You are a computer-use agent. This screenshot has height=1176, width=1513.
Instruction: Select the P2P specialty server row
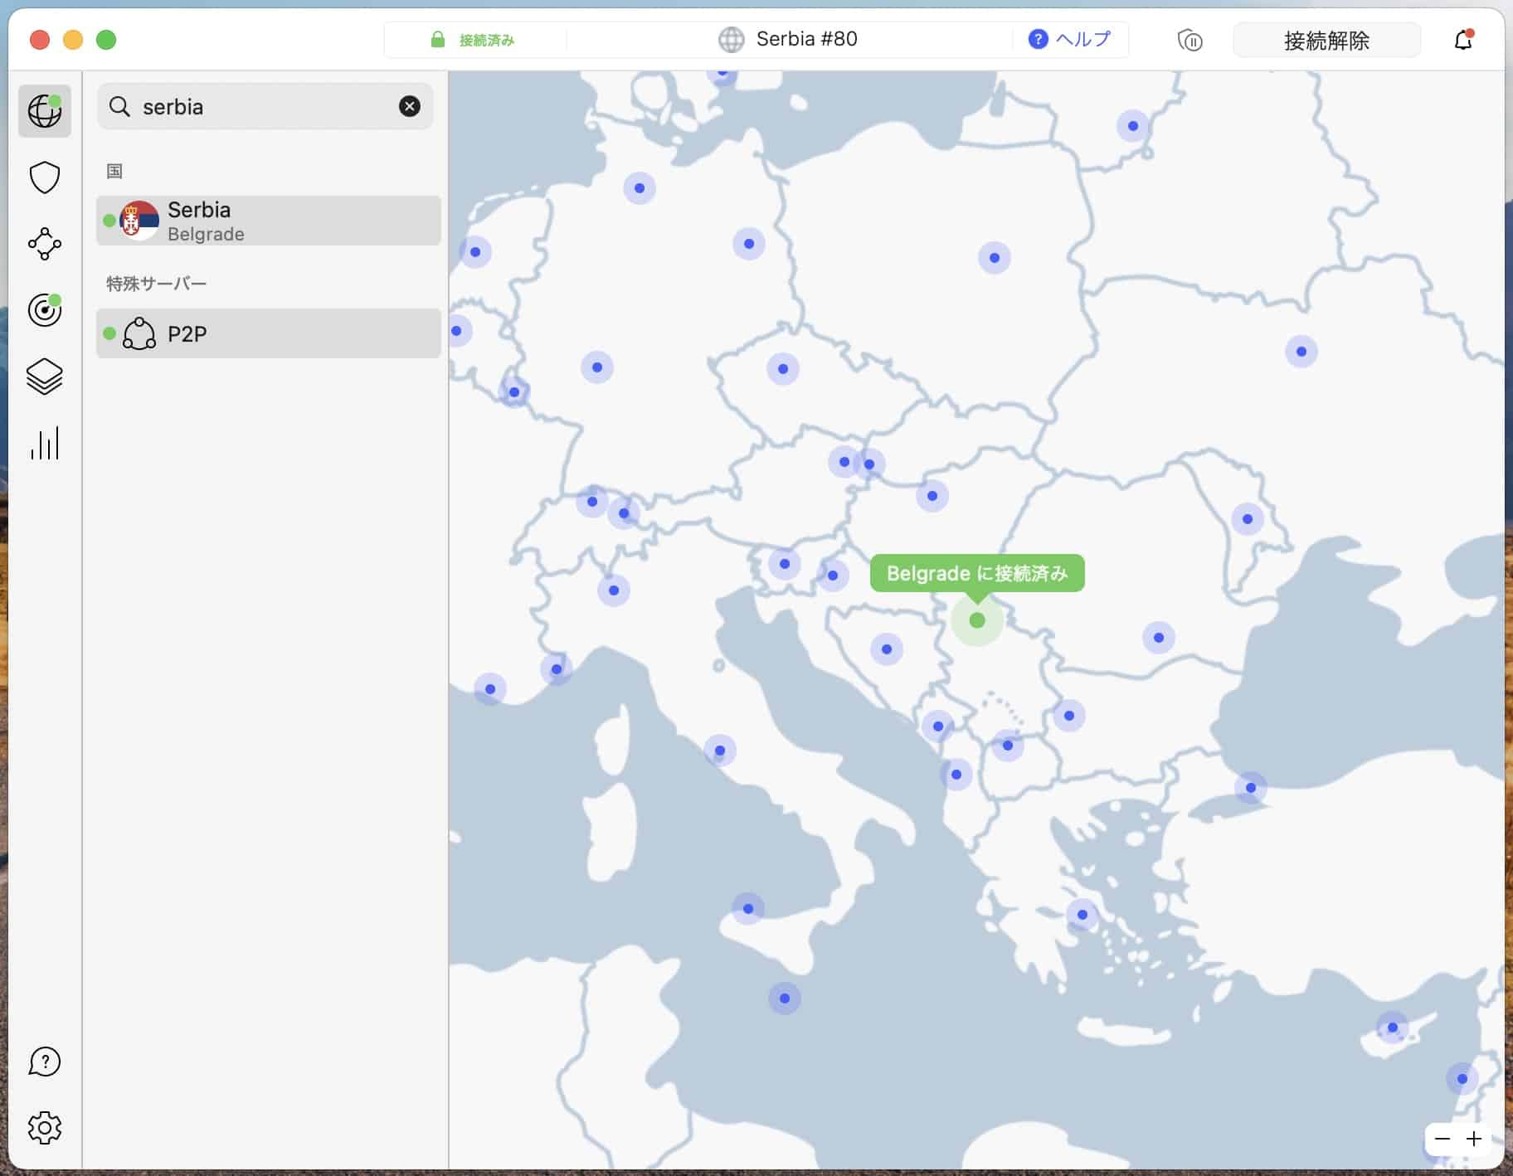click(269, 333)
